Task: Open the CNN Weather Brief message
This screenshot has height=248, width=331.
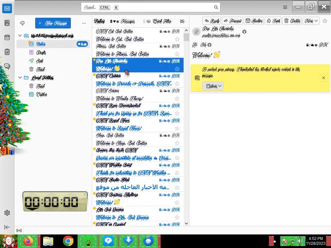Action: pos(138,169)
